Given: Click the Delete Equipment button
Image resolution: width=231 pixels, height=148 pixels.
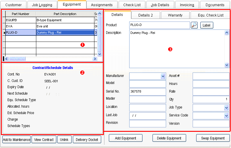Looking at the screenshot, I should click(169, 138).
